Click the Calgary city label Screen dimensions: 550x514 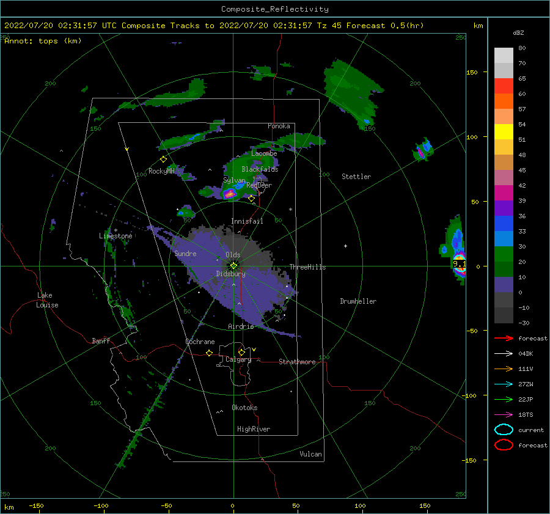click(x=238, y=359)
